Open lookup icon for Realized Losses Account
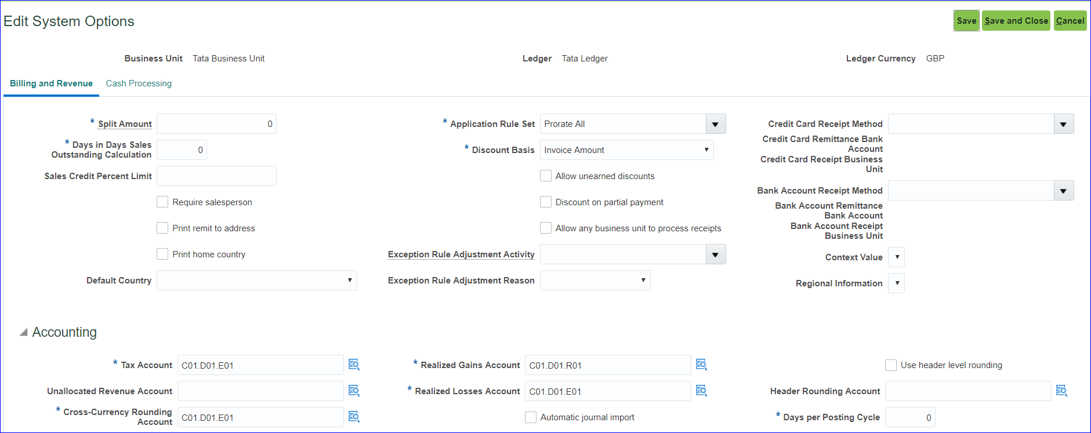1091x433 pixels. click(701, 391)
